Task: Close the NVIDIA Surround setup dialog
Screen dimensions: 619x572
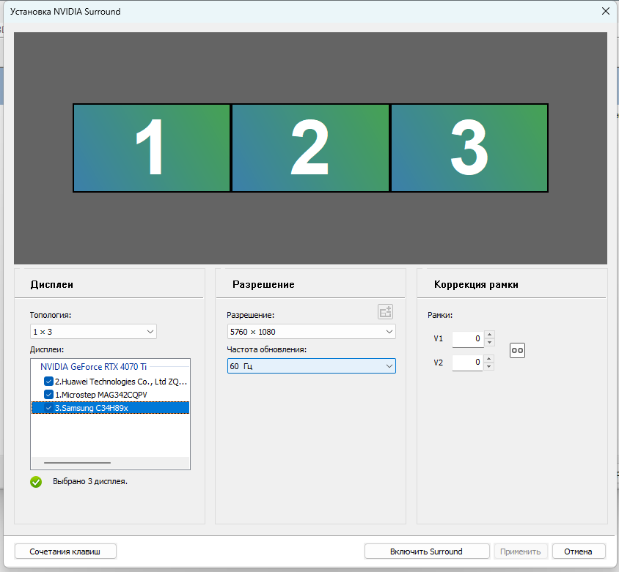Action: click(606, 12)
